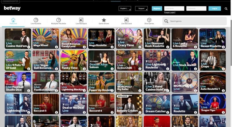Open Live Roulette betway tile
Viewport: 232px width, 127px height.
click(185, 104)
